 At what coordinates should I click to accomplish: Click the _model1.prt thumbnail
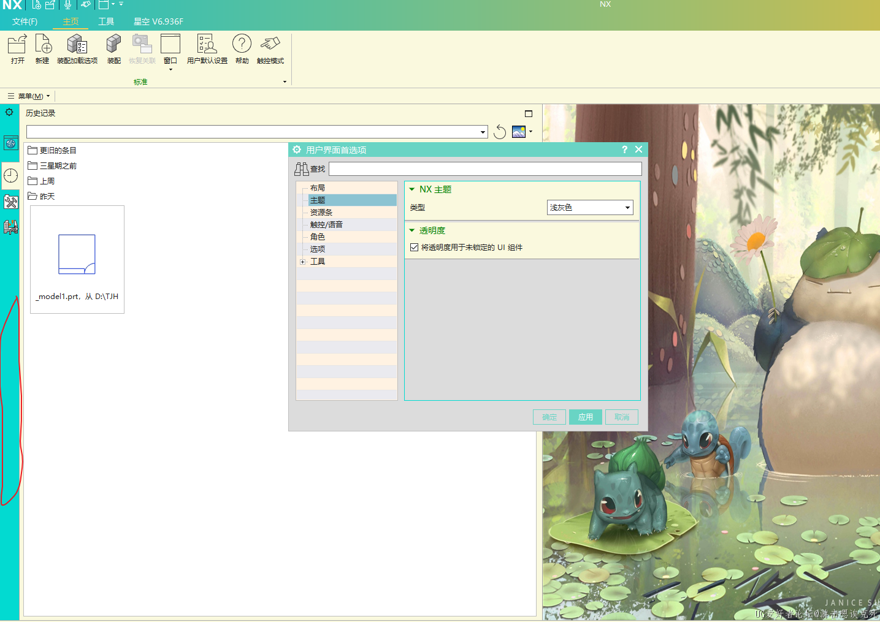pos(77,259)
